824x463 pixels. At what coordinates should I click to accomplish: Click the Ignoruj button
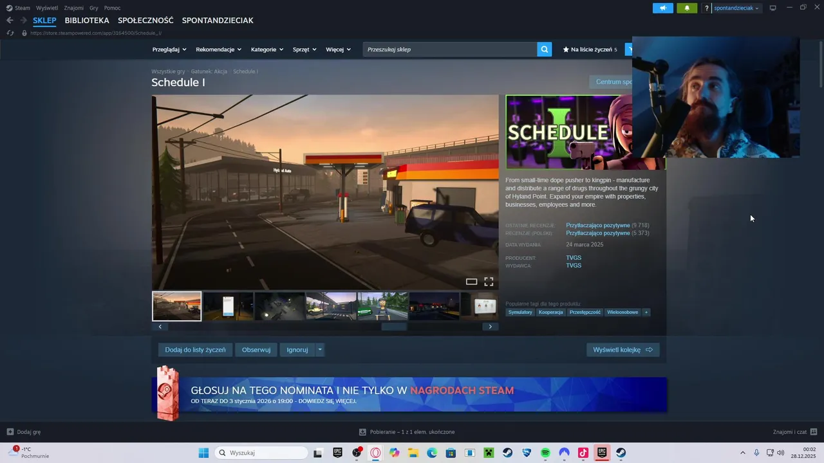pyautogui.click(x=297, y=350)
